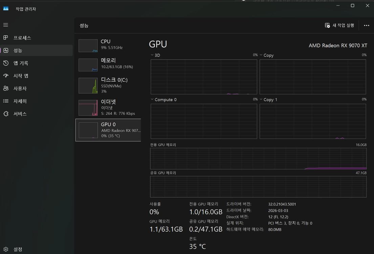The image size is (374, 254).
Task: Click the 공유 GPU 메모리 usage graph
Action: point(258,187)
